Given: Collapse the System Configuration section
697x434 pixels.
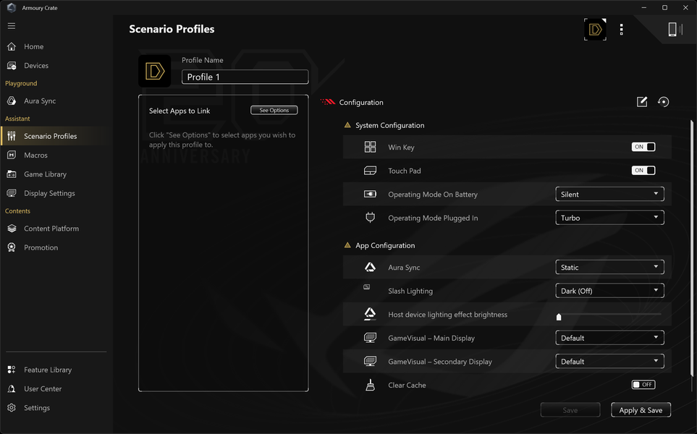Looking at the screenshot, I should (x=347, y=125).
